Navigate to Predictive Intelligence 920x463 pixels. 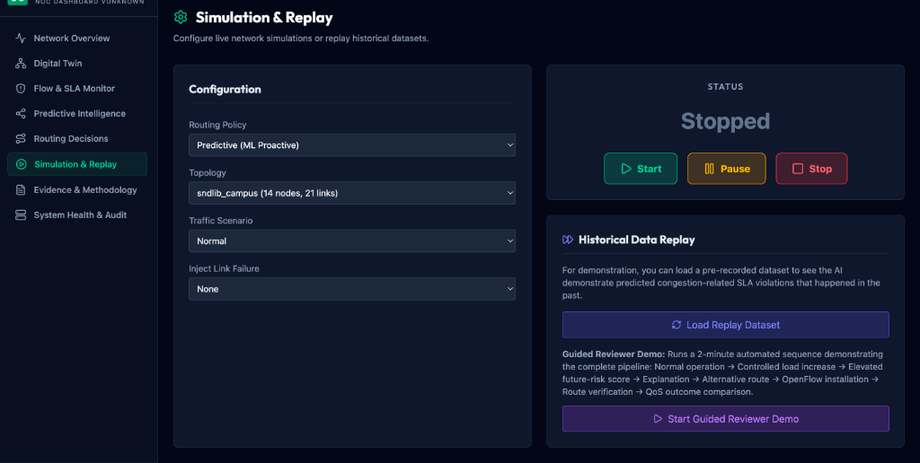click(77, 114)
